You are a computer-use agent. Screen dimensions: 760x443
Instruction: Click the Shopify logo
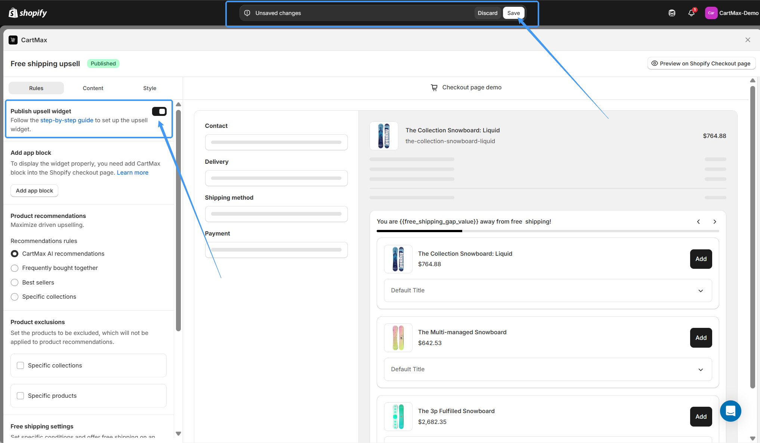pyautogui.click(x=28, y=13)
